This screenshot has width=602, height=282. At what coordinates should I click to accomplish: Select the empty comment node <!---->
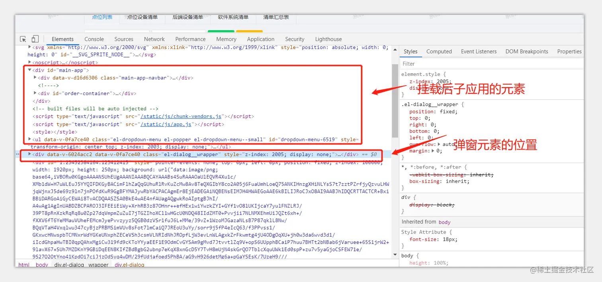(48, 86)
